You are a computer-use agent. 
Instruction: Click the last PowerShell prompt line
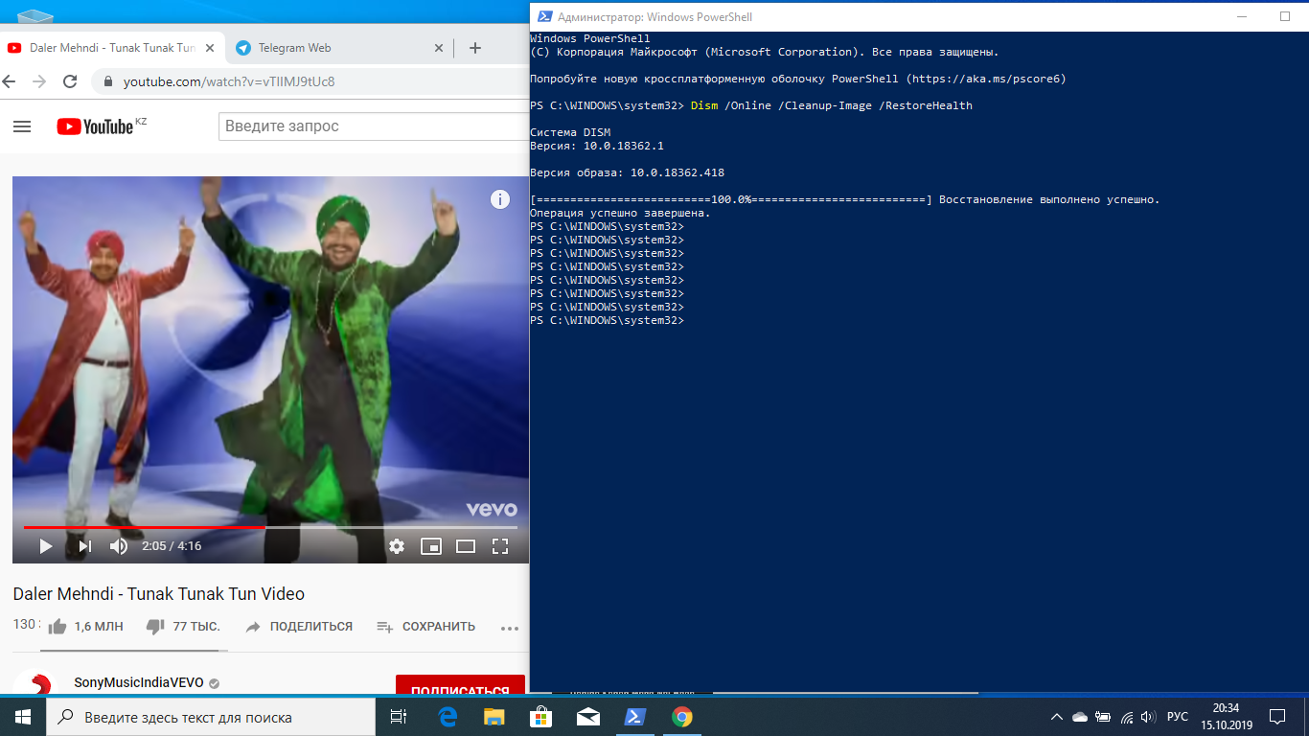(x=608, y=320)
